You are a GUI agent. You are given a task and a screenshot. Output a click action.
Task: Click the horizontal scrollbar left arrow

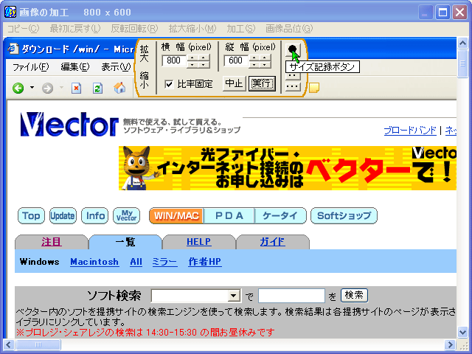(x=8, y=344)
